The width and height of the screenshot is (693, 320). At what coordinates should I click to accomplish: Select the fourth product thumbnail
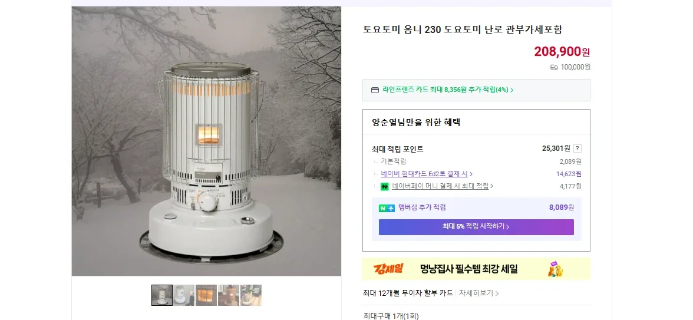tap(229, 295)
